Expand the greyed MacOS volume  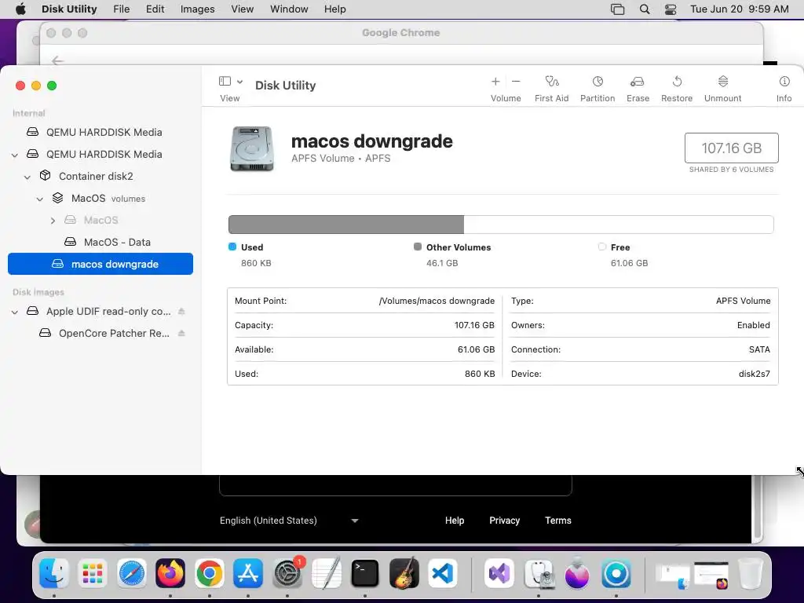53,221
